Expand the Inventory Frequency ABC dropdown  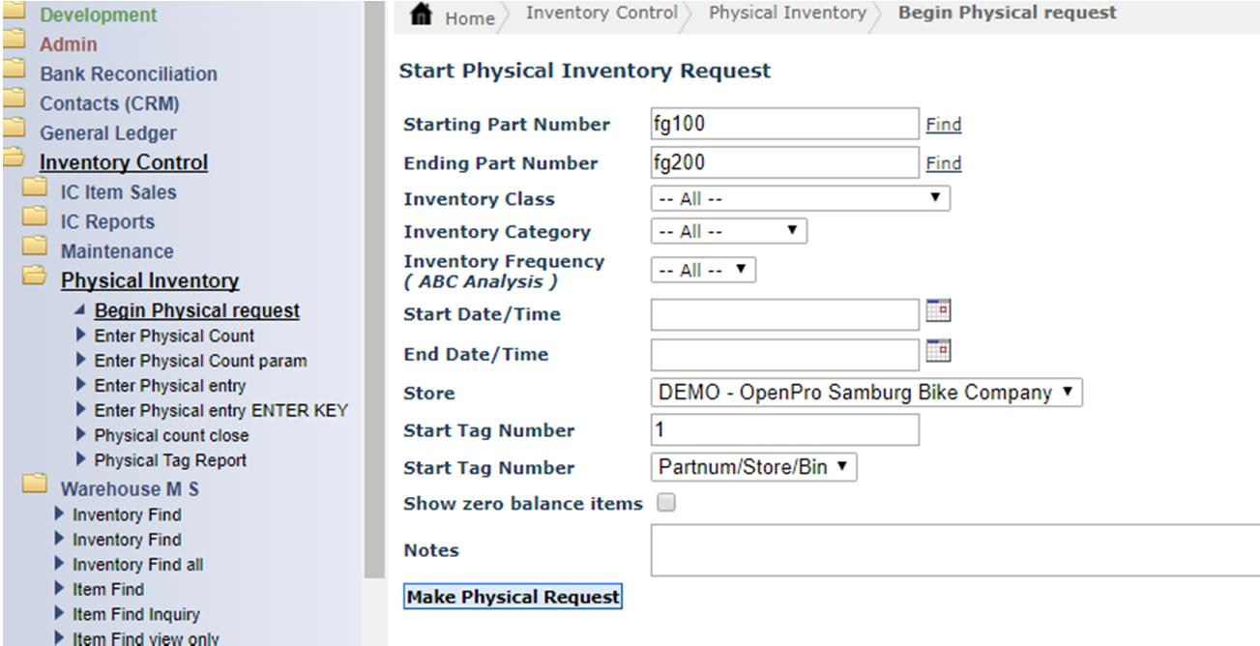[703, 270]
